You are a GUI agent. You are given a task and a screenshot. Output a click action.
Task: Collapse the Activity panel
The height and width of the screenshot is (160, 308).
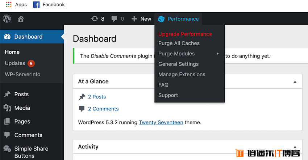coord(295,147)
